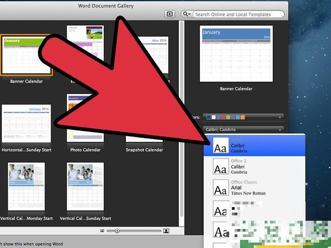The image size is (331, 248).
Task: Open the Colors theme dropdown
Action: pyautogui.click(x=243, y=117)
